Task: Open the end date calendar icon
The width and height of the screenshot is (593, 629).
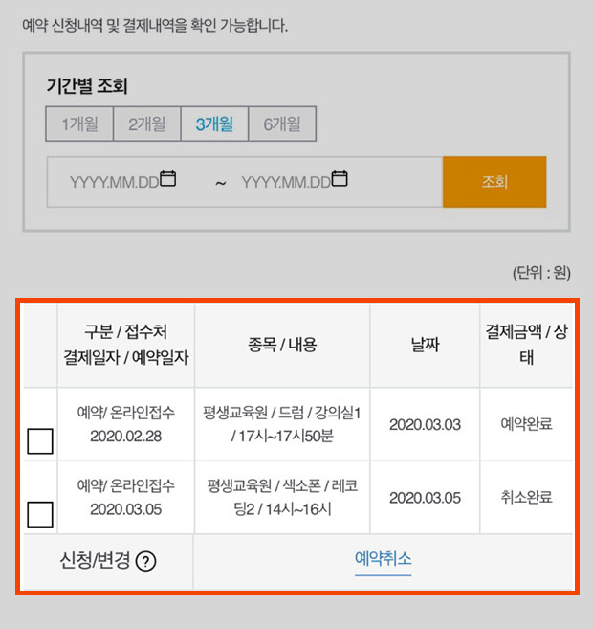Action: [x=340, y=178]
